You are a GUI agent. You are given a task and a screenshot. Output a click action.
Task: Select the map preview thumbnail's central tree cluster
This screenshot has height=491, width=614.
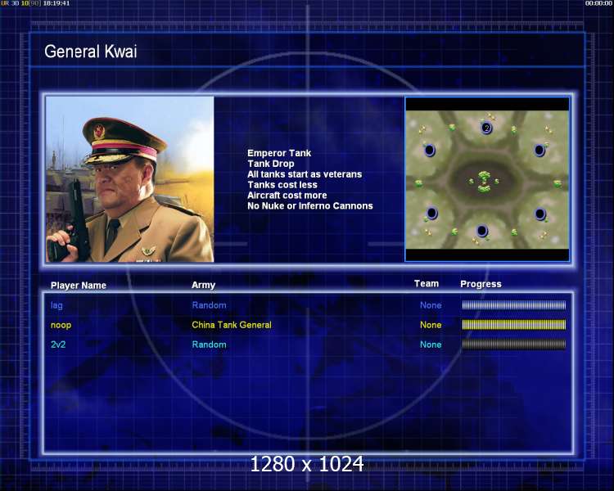coord(485,182)
